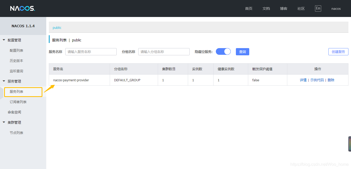351x169 pixels.
Task: Open 订阅者列表 in the sidebar
Action: pos(18,102)
